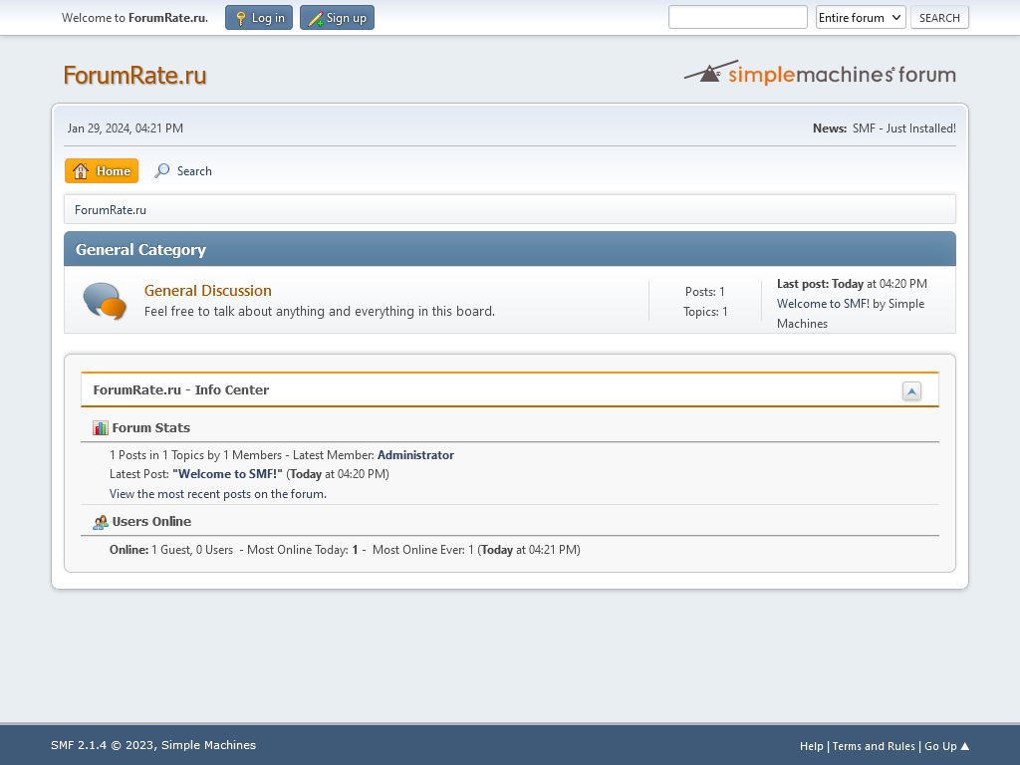Collapse the Info Center with the arrow toggle
The width and height of the screenshot is (1020, 765).
click(911, 390)
